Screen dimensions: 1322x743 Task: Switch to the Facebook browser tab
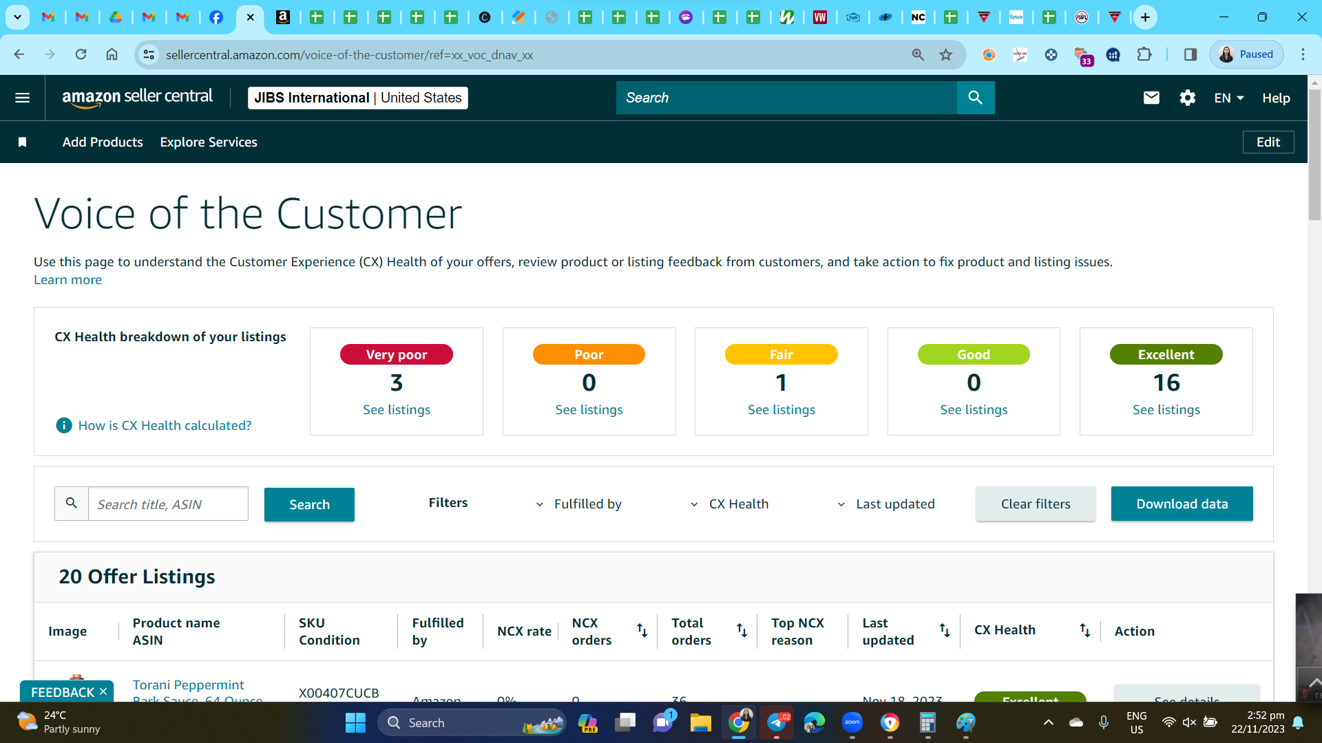coord(216,17)
